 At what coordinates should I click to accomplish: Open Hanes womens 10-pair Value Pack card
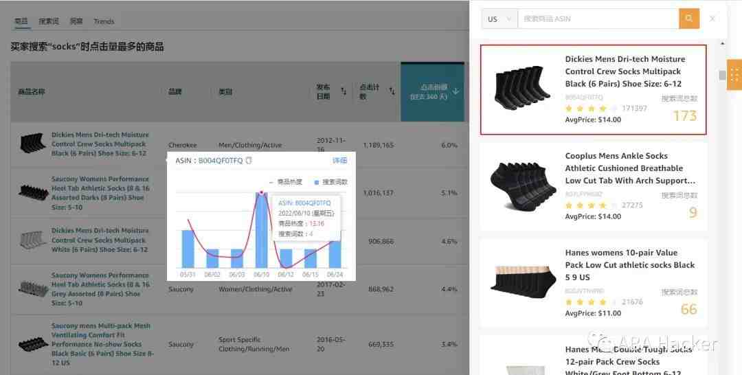[594, 283]
